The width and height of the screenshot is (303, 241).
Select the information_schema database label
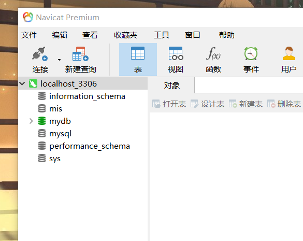(x=87, y=96)
